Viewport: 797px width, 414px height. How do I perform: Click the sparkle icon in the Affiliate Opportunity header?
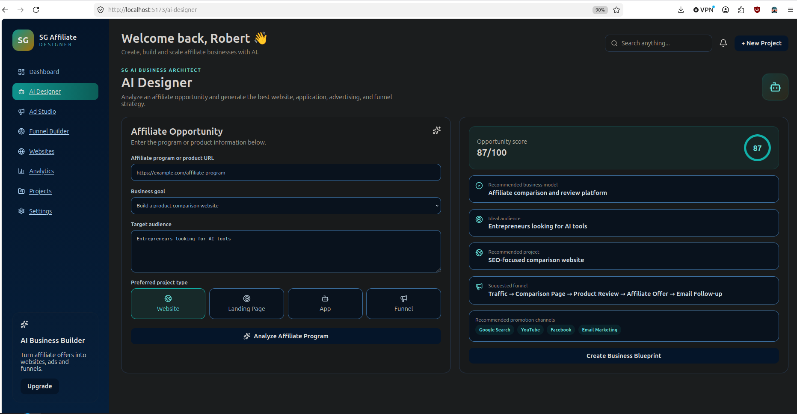(436, 130)
